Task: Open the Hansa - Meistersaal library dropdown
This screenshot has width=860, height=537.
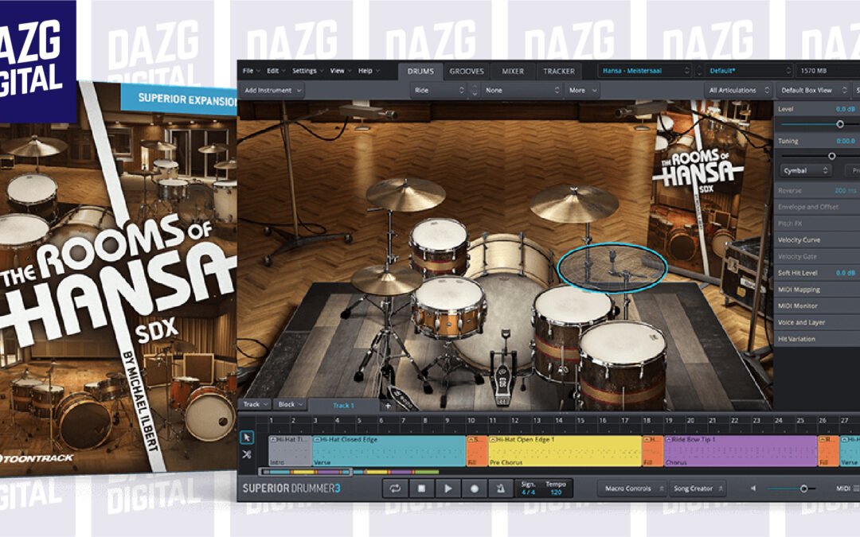Action: [x=645, y=71]
